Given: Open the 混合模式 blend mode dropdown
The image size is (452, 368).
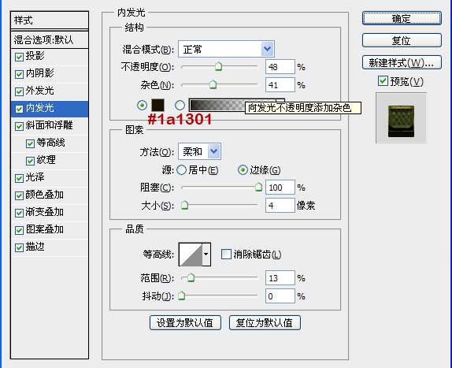Looking at the screenshot, I should [x=226, y=49].
